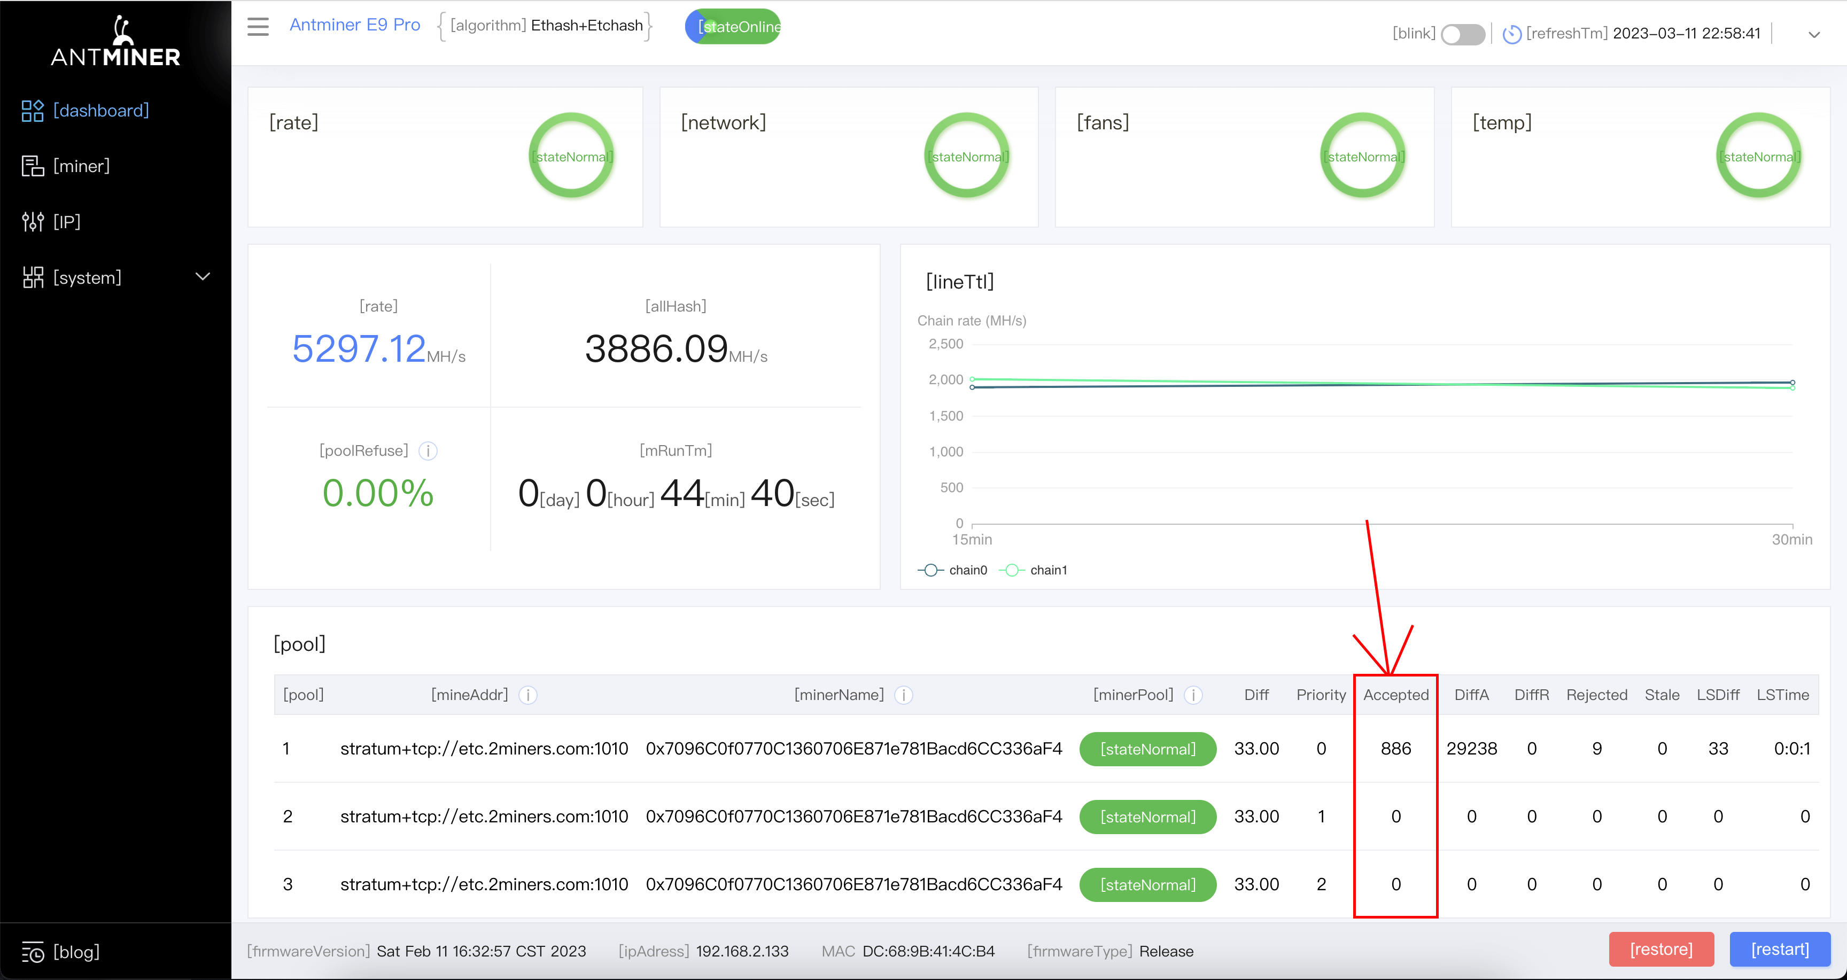
Task: Click the poolRefuse info icon
Action: (x=428, y=451)
